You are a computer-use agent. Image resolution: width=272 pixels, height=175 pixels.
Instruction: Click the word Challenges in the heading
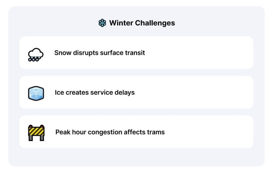(x=155, y=23)
